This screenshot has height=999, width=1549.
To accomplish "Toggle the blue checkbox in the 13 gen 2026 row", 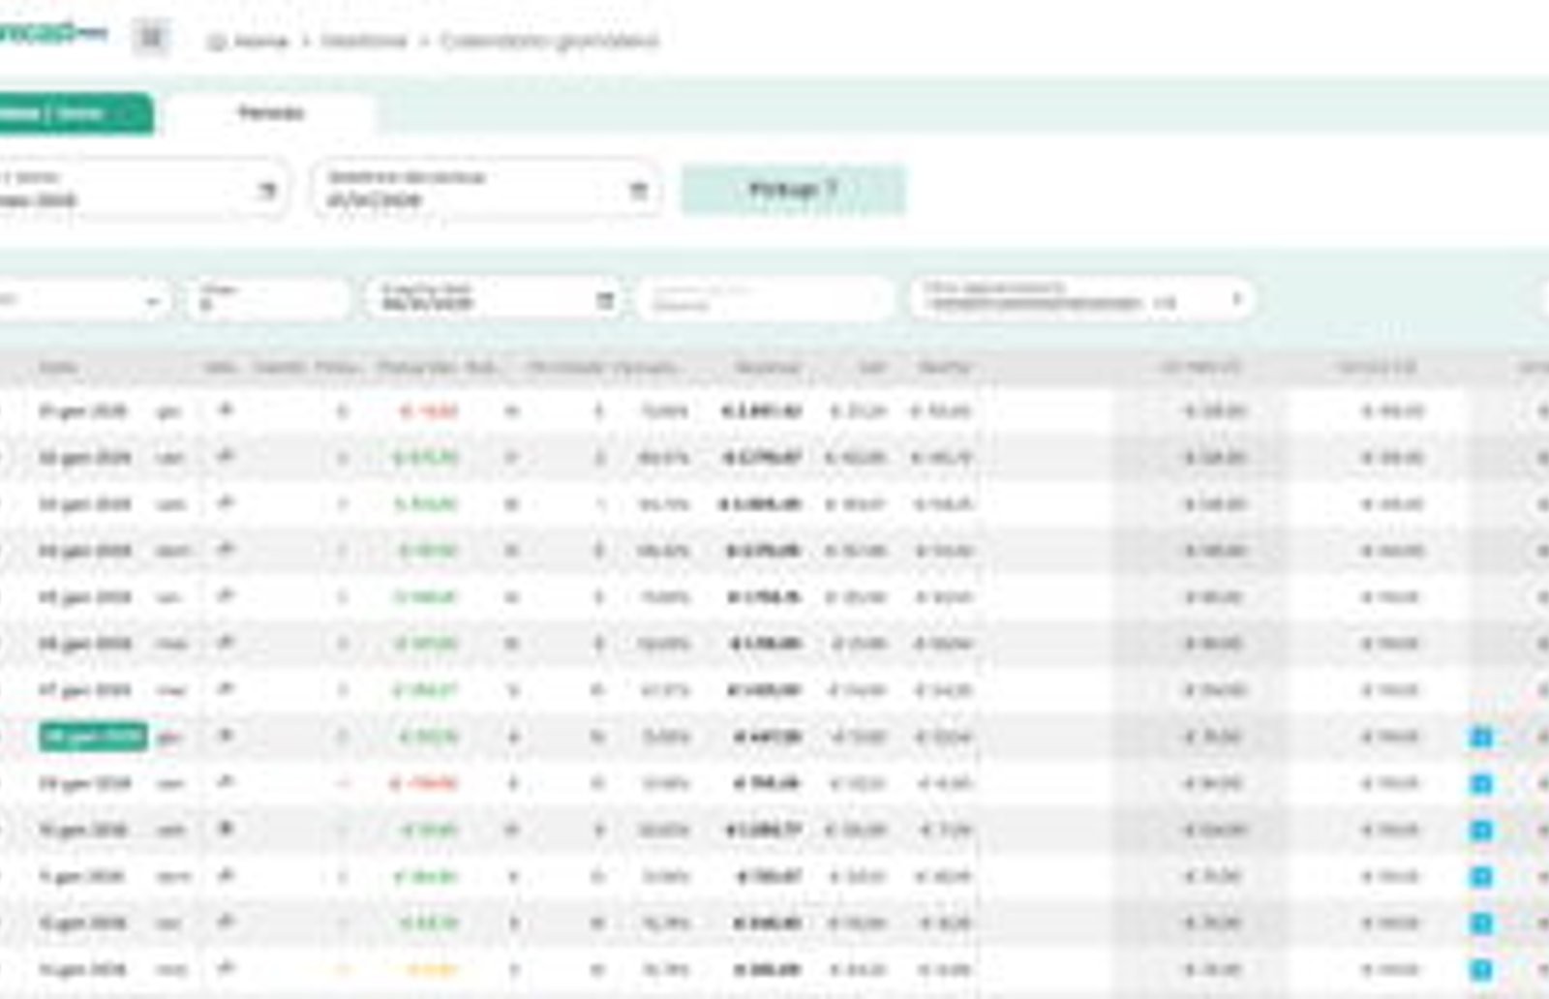I will [x=1481, y=969].
